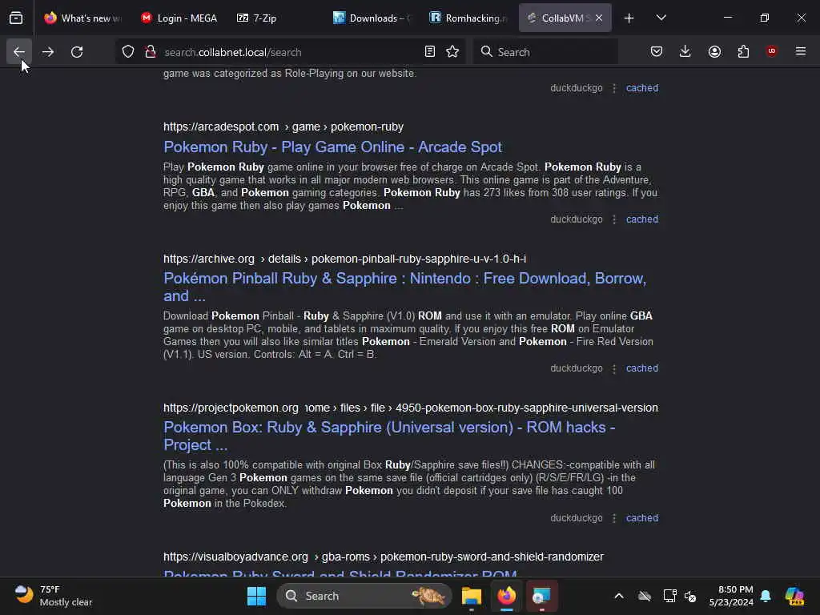Focus the Firefox Search box
Viewport: 820px width, 615px height.
pos(545,52)
